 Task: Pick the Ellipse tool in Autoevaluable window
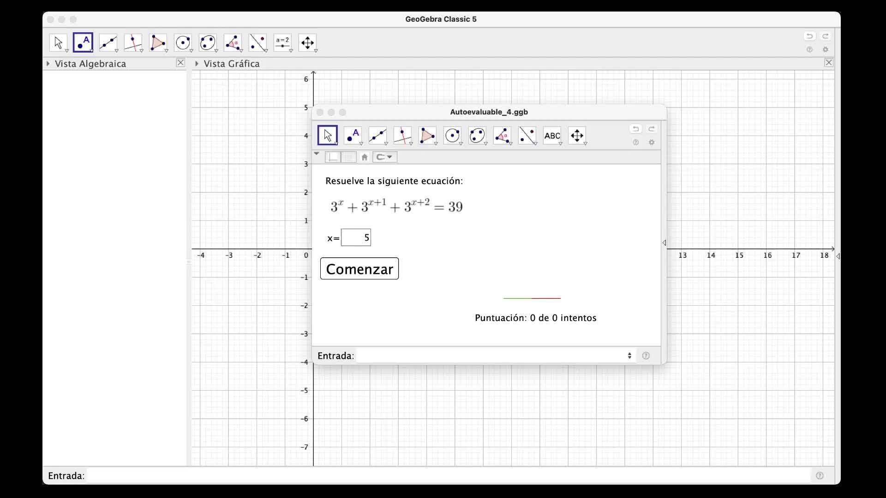coord(477,136)
